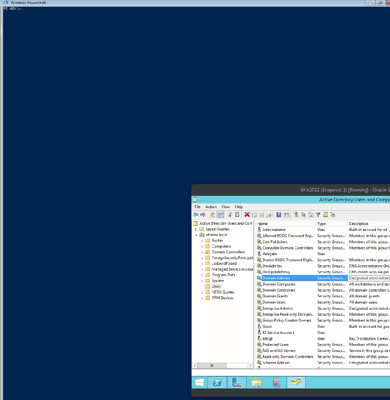Select the Enterprise Admins group
390x400 pixels.
pos(278,309)
